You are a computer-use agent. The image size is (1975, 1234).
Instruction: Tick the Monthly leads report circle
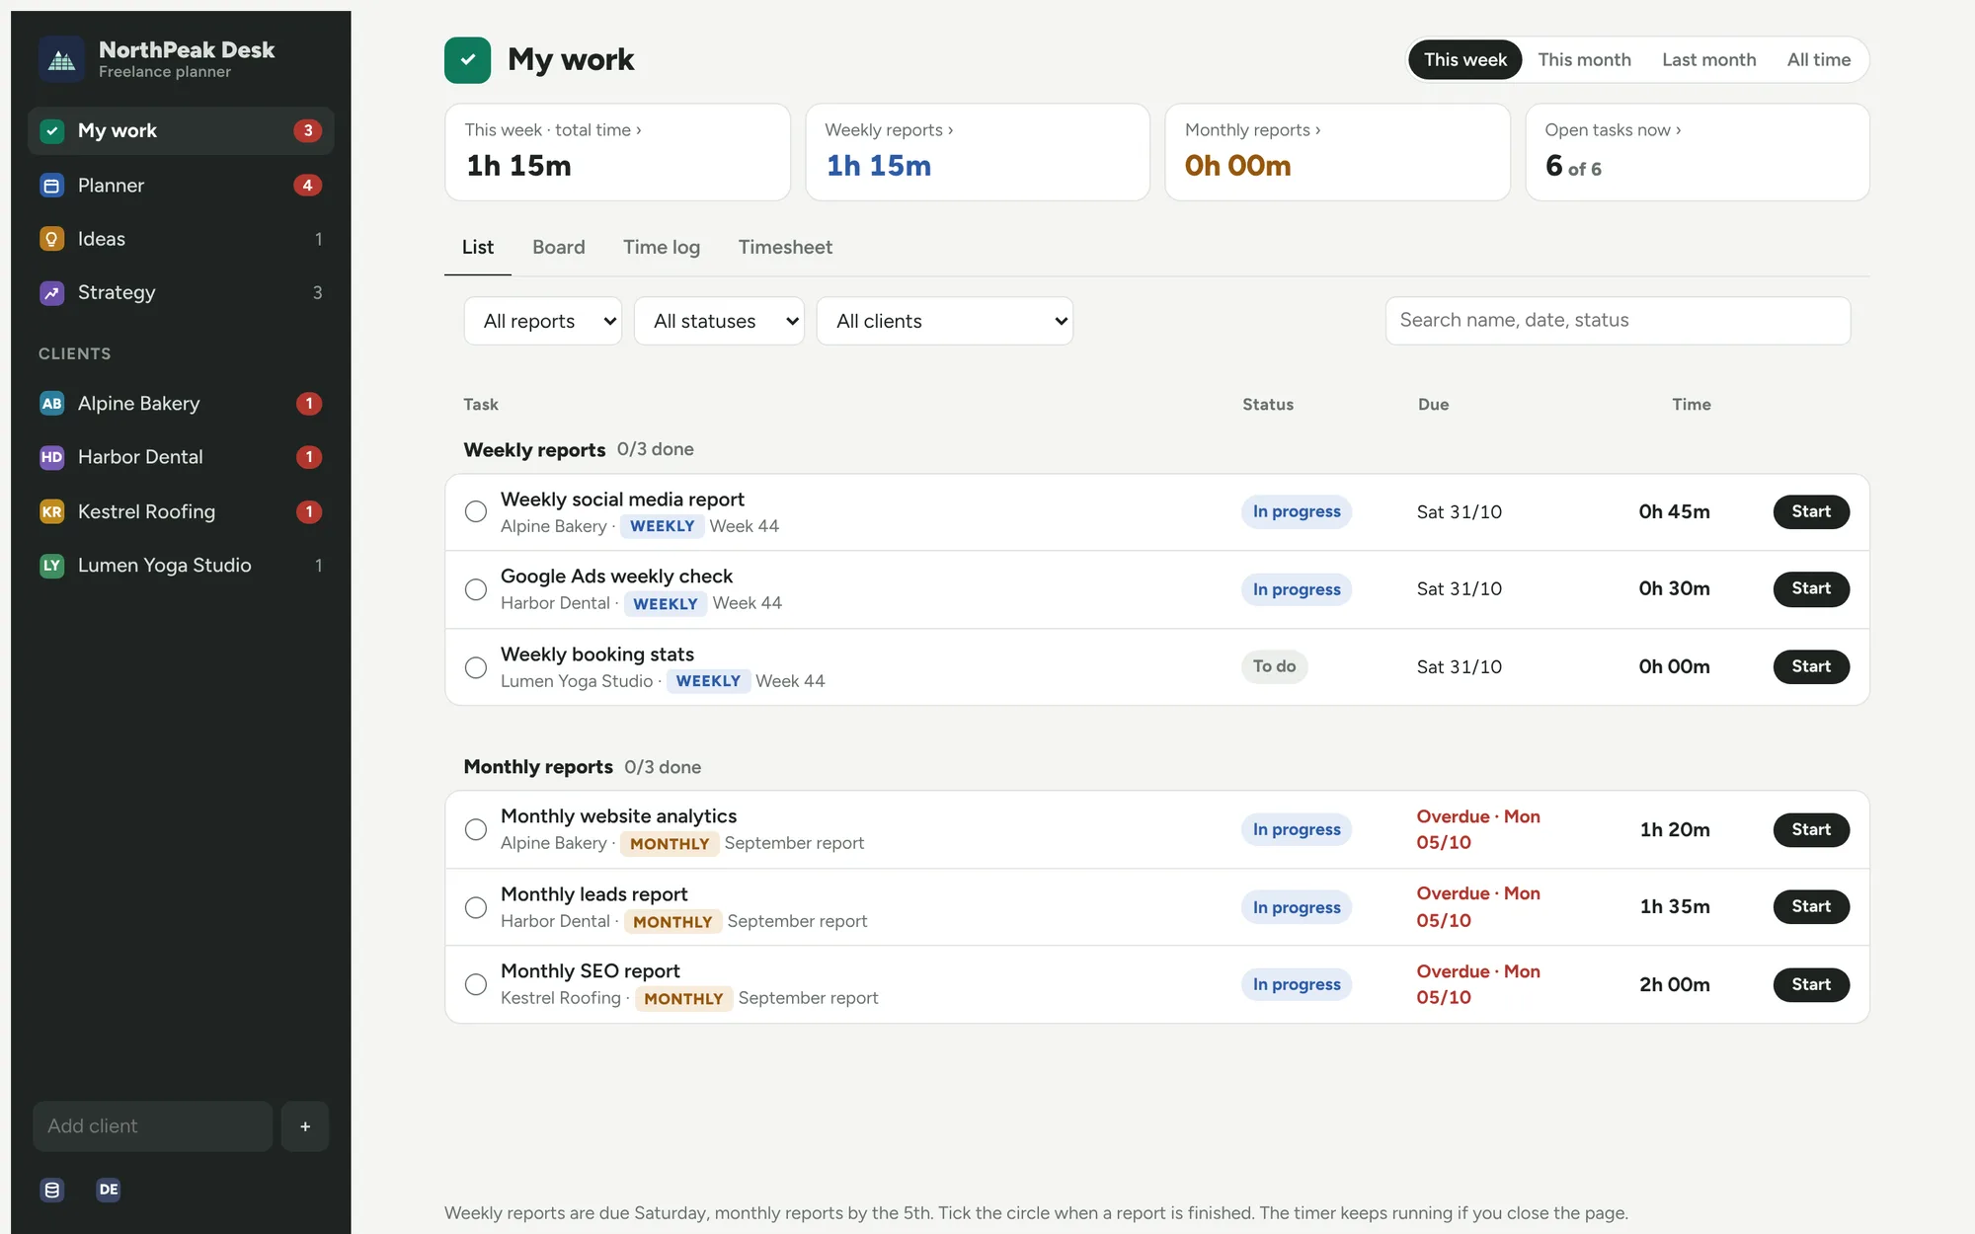[x=476, y=907]
